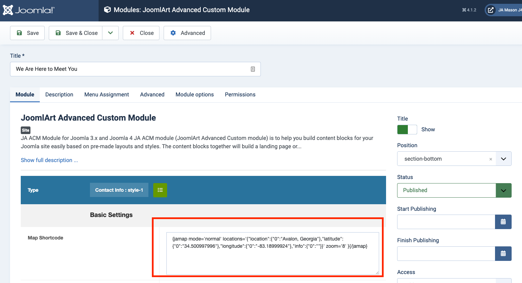Clear the section-bottom position selection
The height and width of the screenshot is (283, 522).
point(491,159)
